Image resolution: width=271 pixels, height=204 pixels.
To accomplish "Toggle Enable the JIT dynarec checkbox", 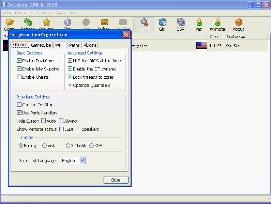I will click(x=70, y=69).
